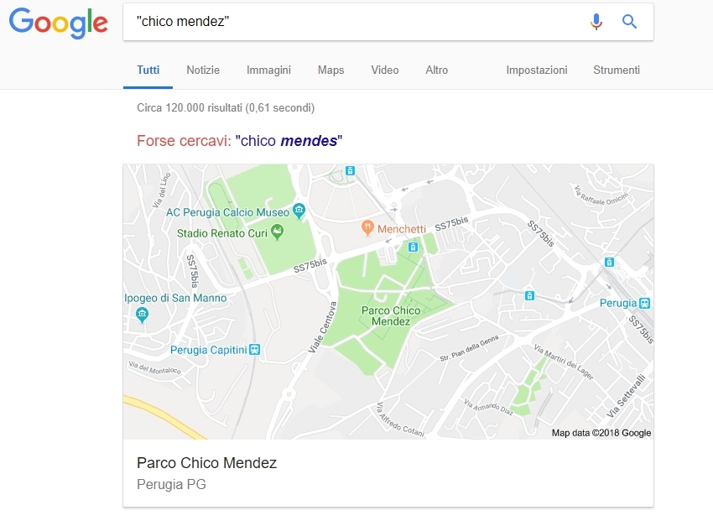Click the transit stop icon below Menchetti
Viewport: 713px width, 526px height.
point(413,247)
